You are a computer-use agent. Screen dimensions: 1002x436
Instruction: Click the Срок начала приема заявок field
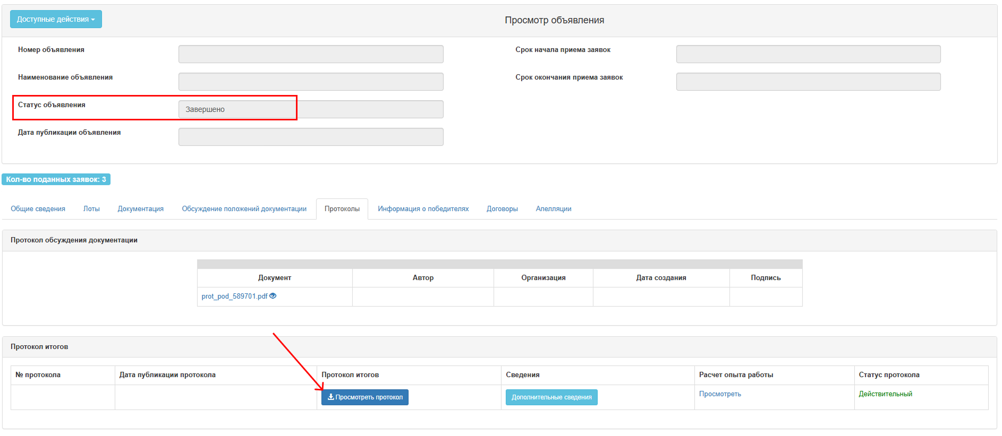tap(808, 54)
